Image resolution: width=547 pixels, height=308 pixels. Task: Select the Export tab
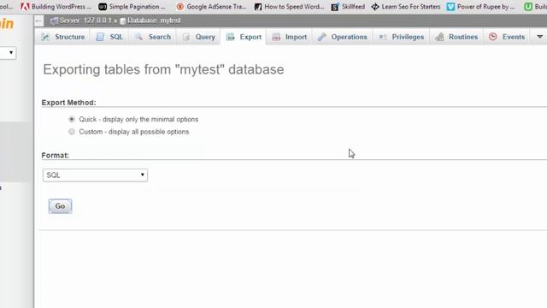(244, 37)
